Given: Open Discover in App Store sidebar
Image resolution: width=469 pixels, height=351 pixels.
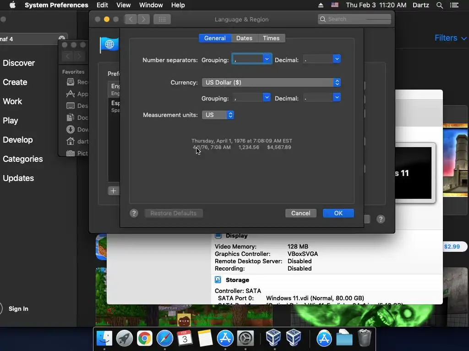Looking at the screenshot, I should [19, 63].
